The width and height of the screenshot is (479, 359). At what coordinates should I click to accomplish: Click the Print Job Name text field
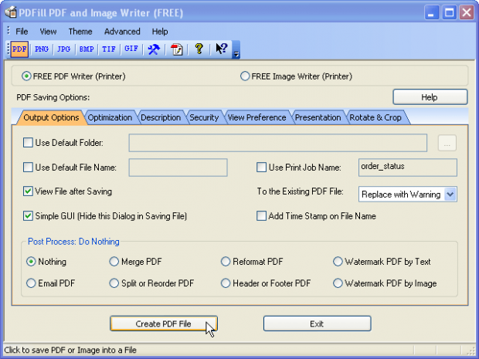[x=408, y=167]
